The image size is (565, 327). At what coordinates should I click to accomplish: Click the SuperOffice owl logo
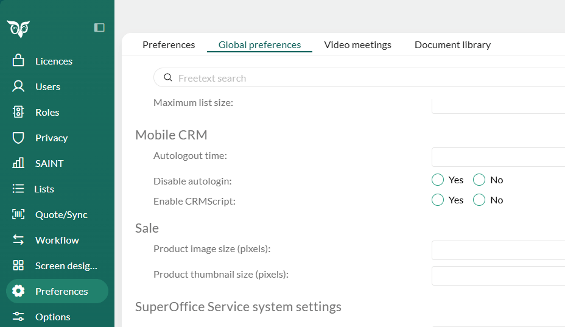coord(18,29)
